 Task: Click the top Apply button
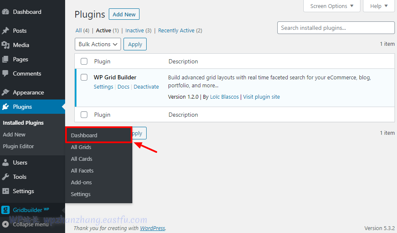point(135,44)
